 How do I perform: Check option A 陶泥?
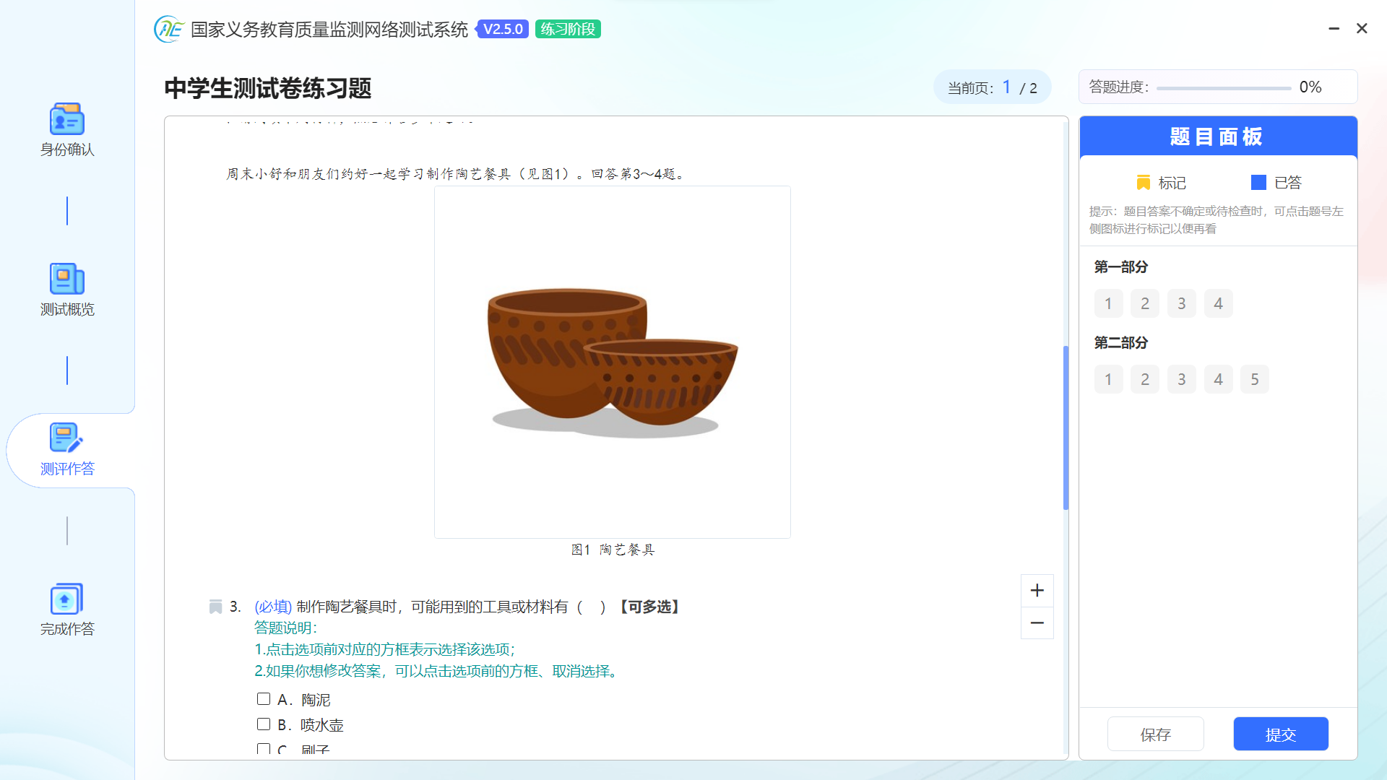click(x=264, y=699)
